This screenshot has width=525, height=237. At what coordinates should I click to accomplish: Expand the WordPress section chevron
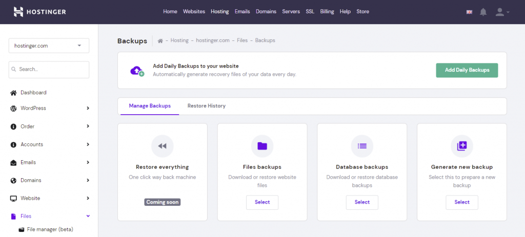pos(88,109)
